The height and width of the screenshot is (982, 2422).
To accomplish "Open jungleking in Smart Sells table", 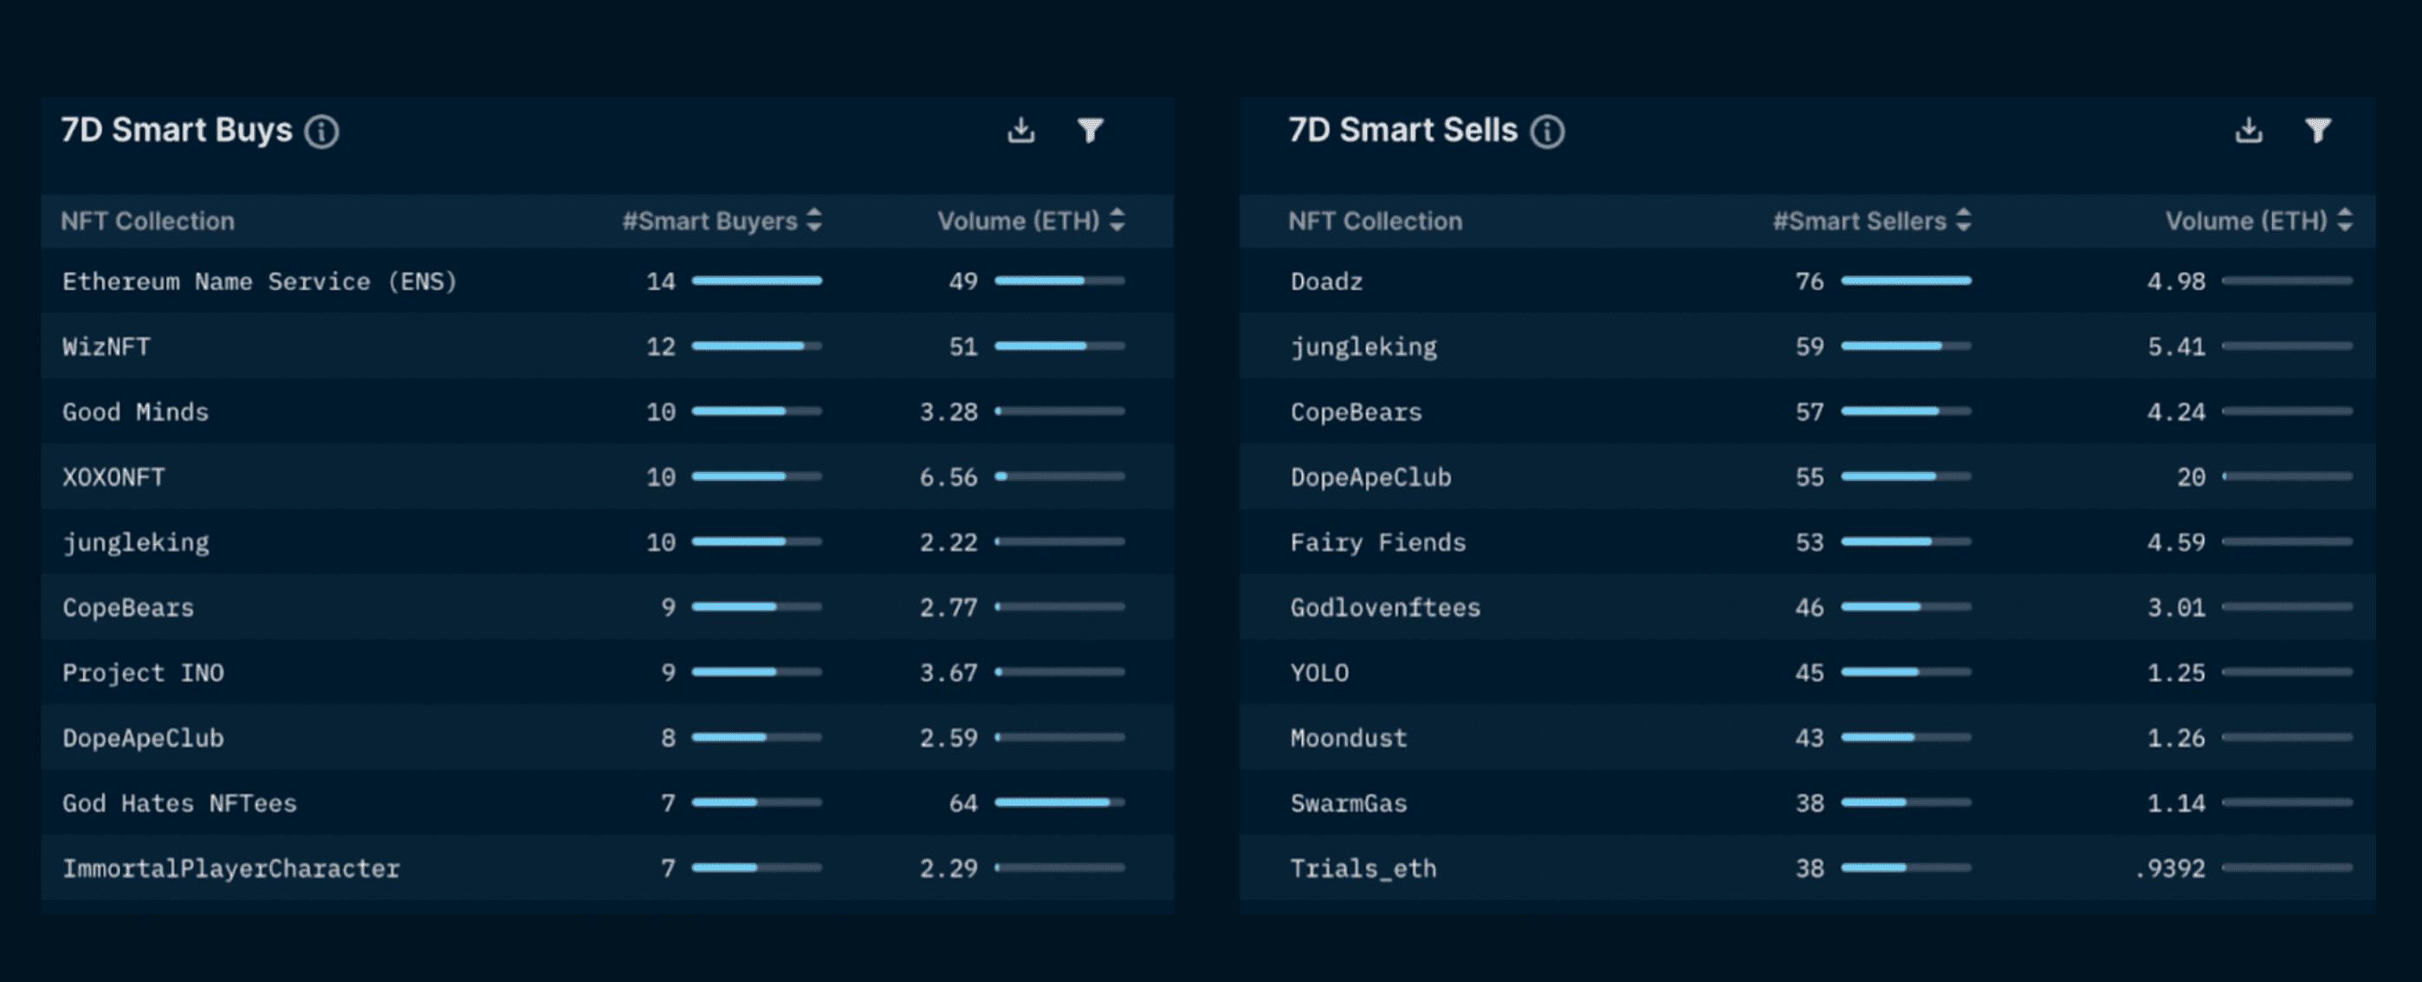I will [1363, 346].
